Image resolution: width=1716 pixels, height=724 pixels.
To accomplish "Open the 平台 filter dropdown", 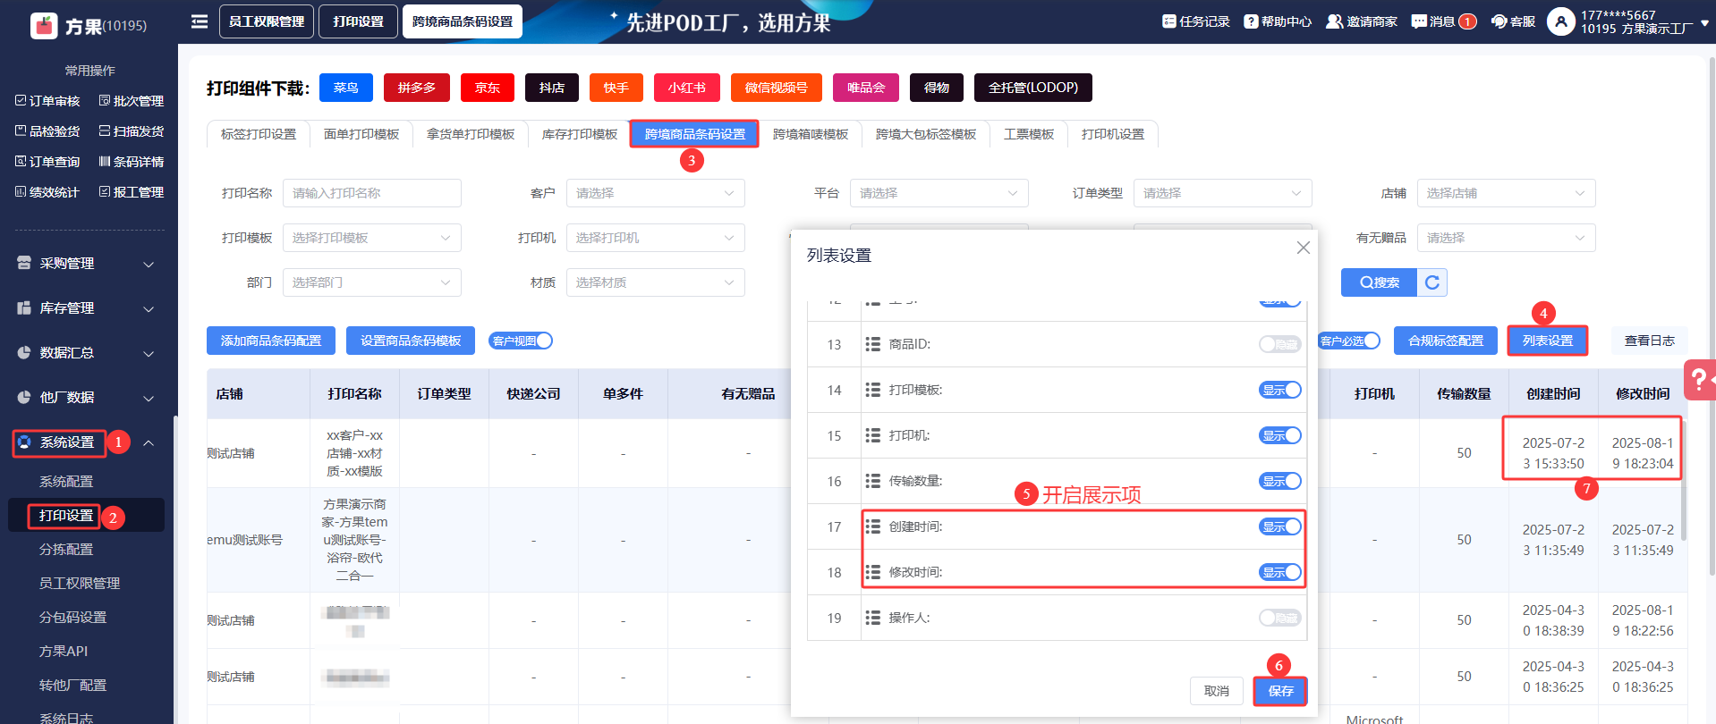I will [x=939, y=193].
